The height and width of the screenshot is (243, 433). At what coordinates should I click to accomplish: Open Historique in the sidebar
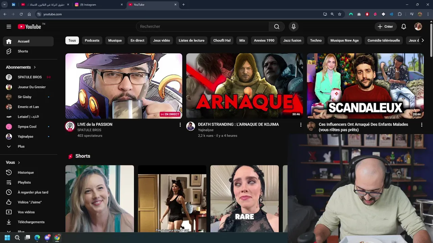pos(28,172)
